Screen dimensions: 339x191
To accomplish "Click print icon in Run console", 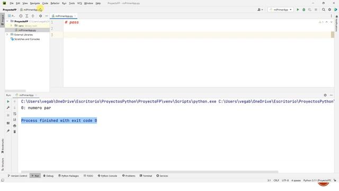I will [x=15, y=126].
